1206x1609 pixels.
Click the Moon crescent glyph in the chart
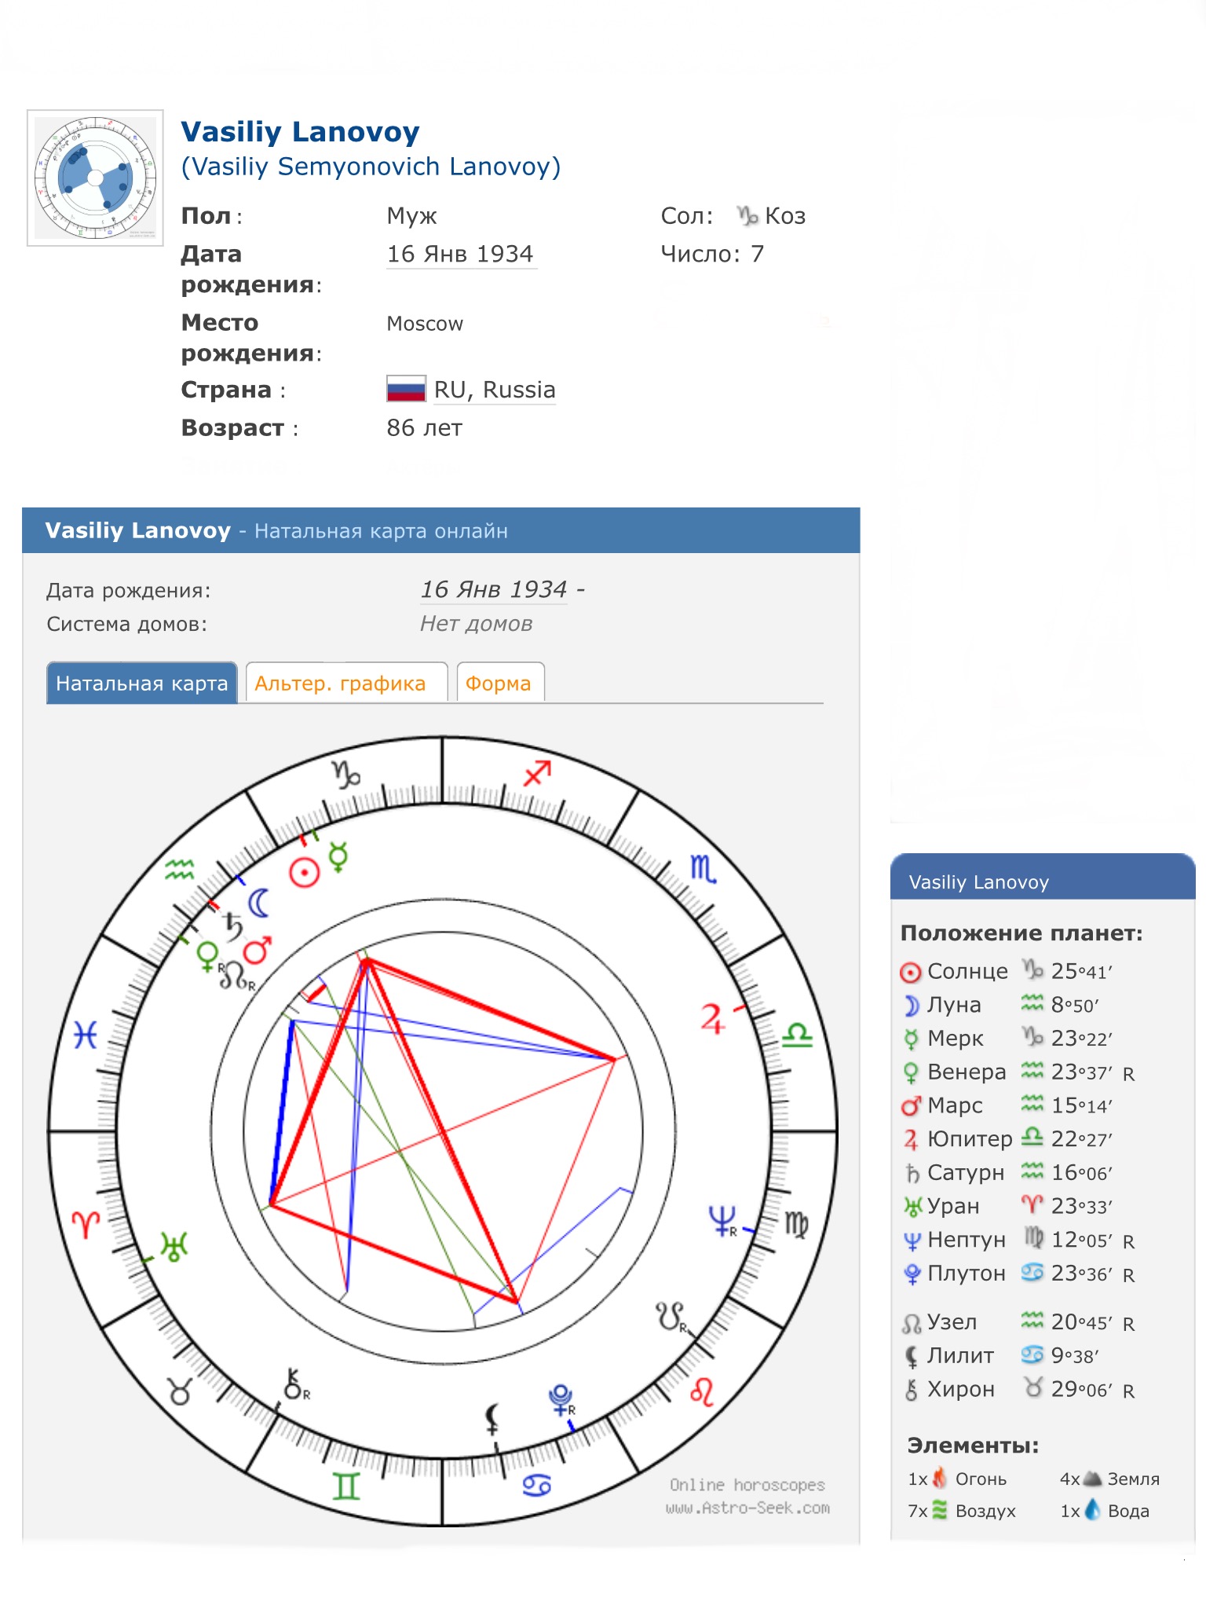[x=259, y=903]
